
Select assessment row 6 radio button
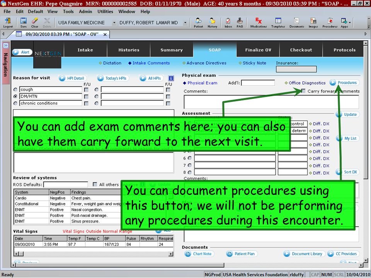190,158
